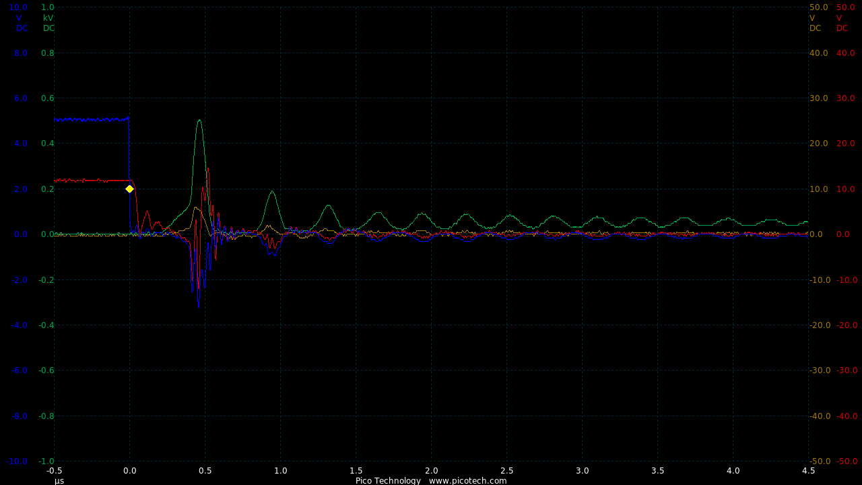Click the blue axis 10.0 top value
Image resolution: width=862 pixels, height=485 pixels.
coord(18,7)
